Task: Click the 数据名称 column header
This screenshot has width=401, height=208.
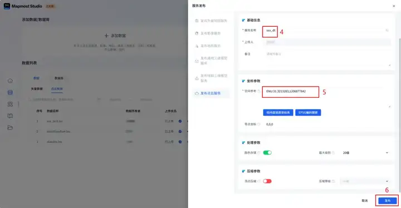Action: click(x=53, y=111)
